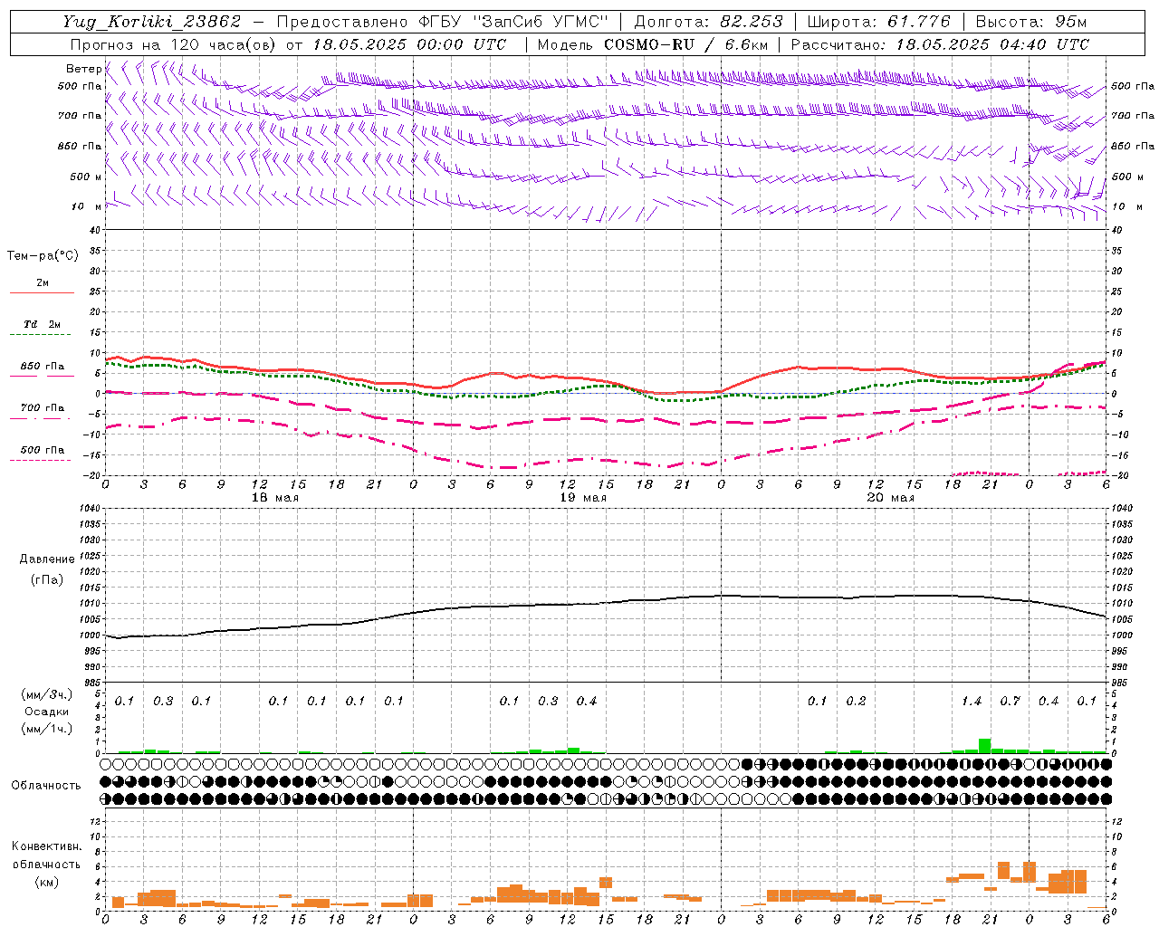
Task: Click the (км) unit under convective cloudiness
Action: click(46, 882)
